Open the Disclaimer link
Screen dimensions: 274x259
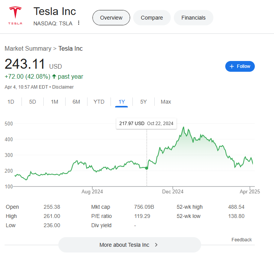click(x=63, y=87)
